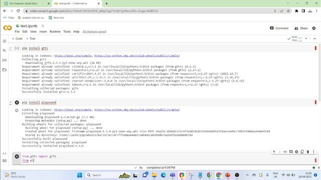Run the pip install playsound cell

click(x=17, y=102)
